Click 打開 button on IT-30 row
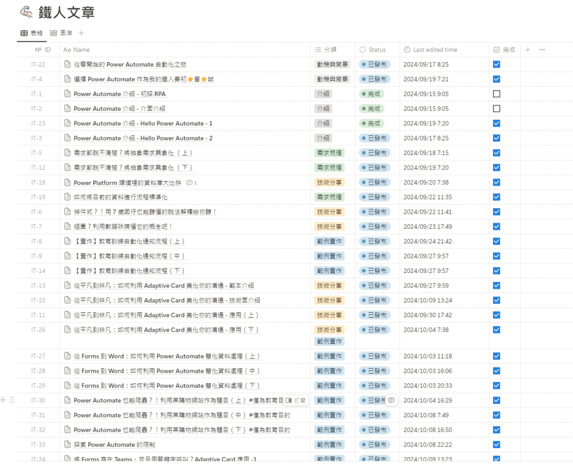 point(295,400)
